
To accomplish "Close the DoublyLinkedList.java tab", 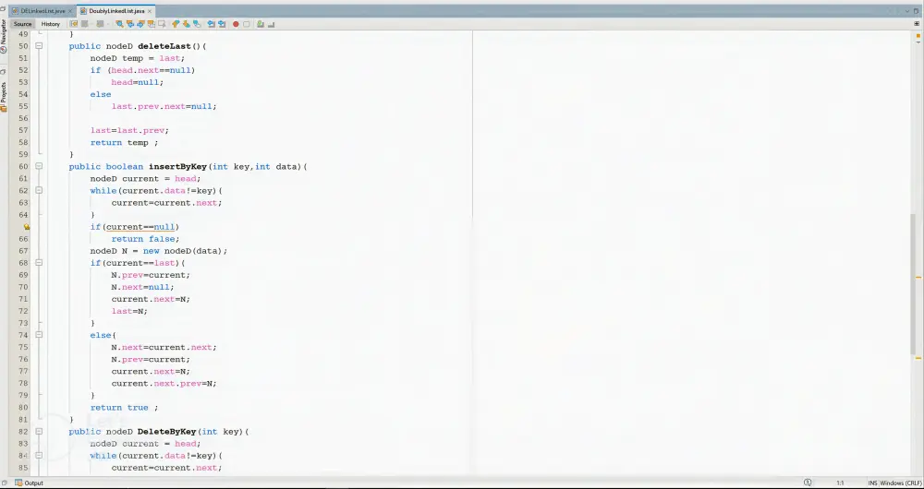I will click(150, 11).
